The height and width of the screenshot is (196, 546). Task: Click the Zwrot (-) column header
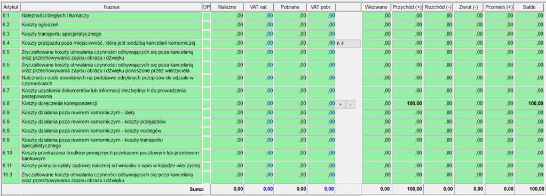click(x=469, y=7)
